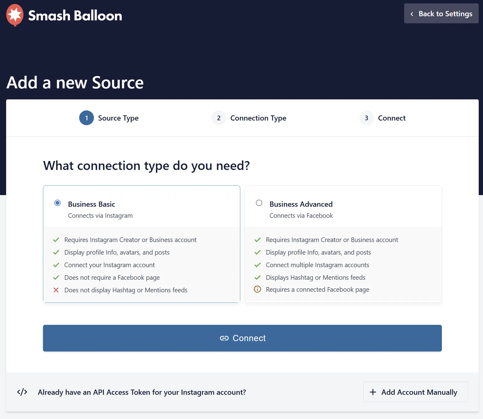Return using Back to Settings button
This screenshot has height=419, width=483.
click(441, 13)
